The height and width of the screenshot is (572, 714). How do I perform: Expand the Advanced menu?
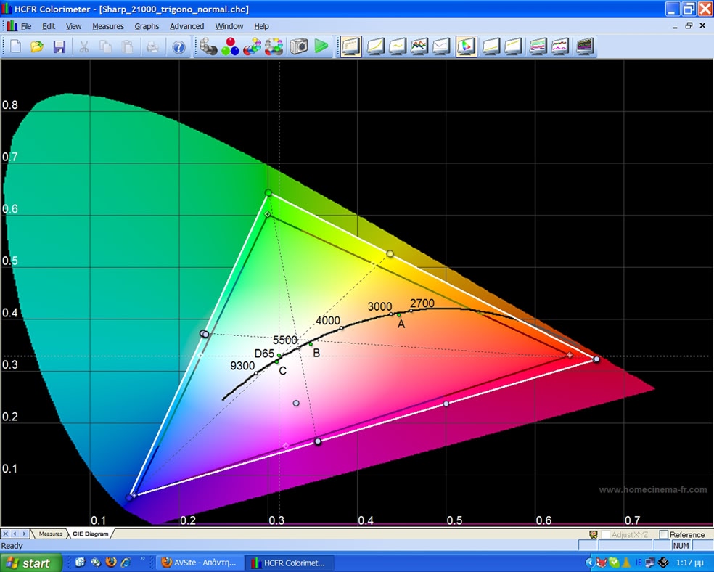[186, 26]
